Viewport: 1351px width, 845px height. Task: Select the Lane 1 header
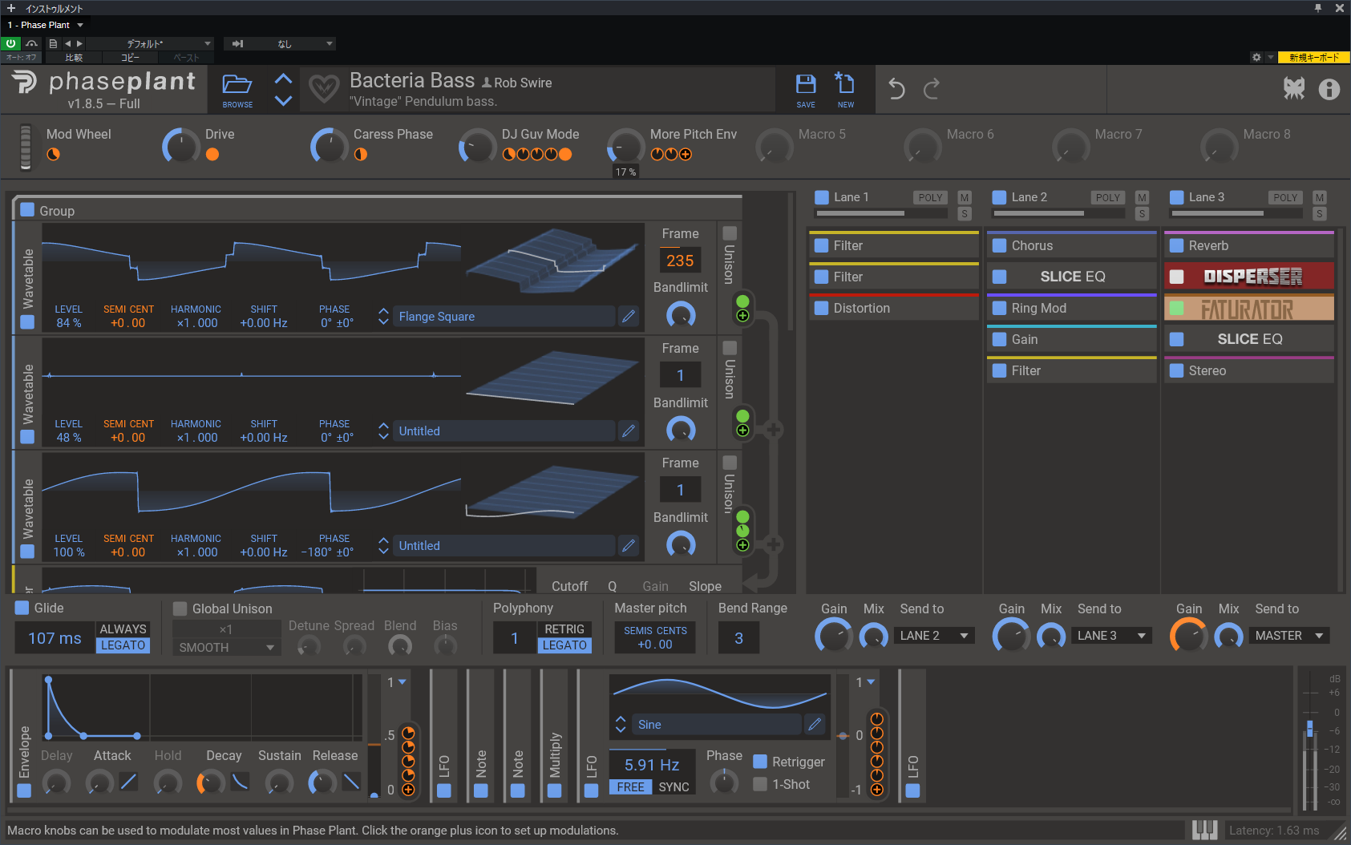[x=851, y=197]
